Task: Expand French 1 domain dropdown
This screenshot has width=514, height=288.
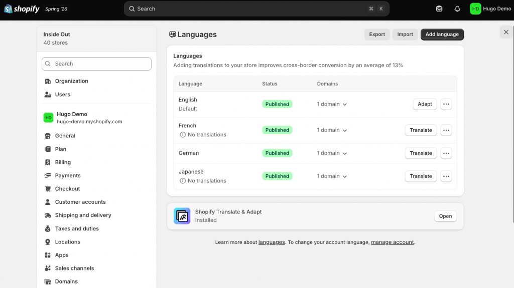Action: (x=332, y=130)
